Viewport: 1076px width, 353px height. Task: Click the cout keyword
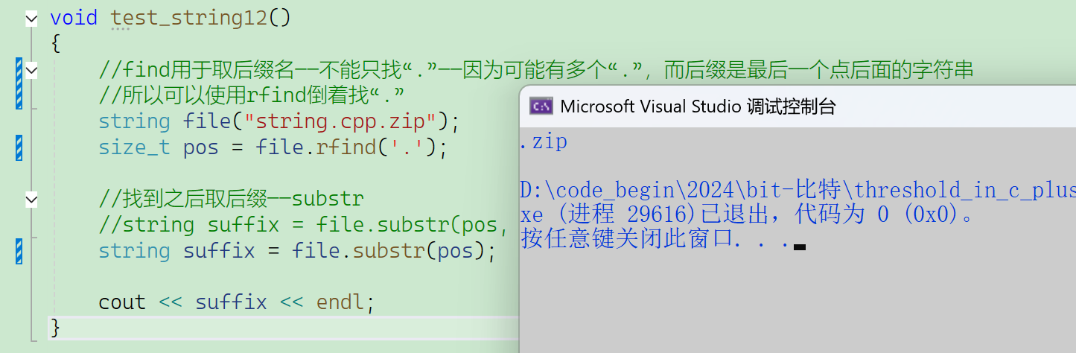[122, 302]
